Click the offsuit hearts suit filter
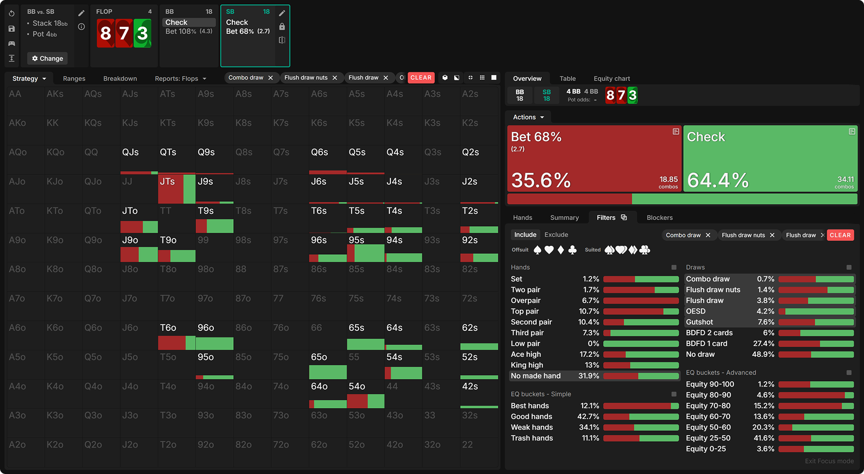 pos(549,250)
